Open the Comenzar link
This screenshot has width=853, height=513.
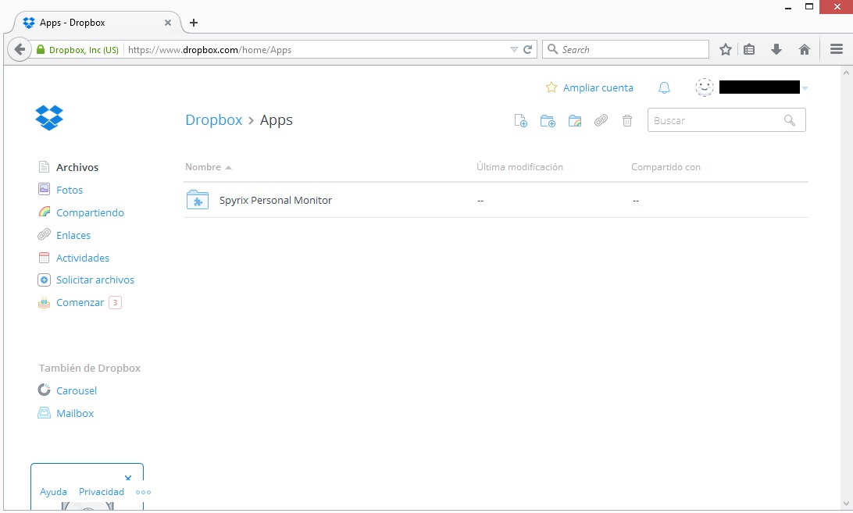[80, 302]
